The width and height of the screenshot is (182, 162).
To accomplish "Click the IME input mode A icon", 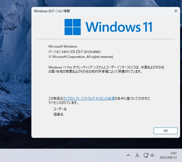I will click(137, 155).
